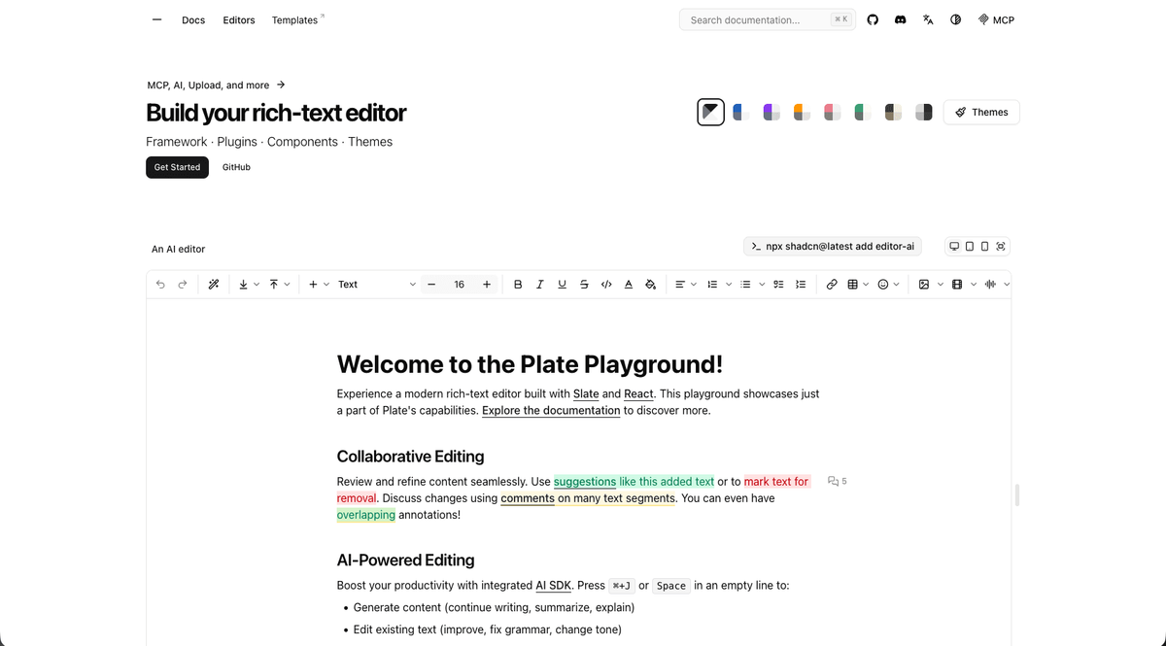The width and height of the screenshot is (1166, 646).
Task: Insert a video with film icon
Action: point(957,285)
